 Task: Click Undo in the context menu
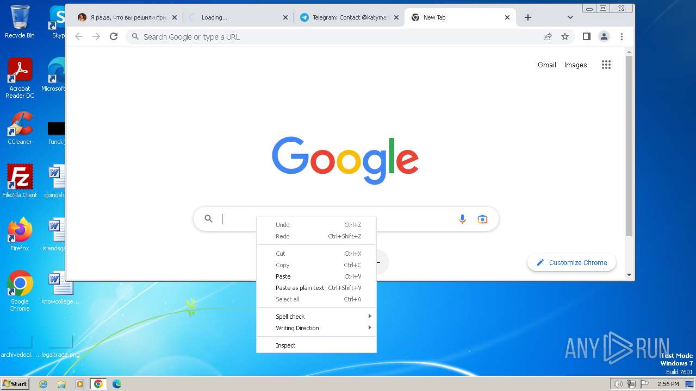[x=316, y=225]
